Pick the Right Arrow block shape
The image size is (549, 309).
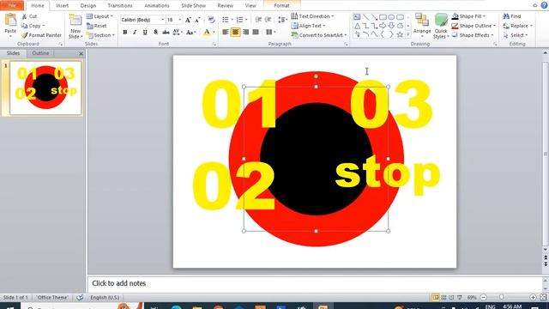pyautogui.click(x=383, y=26)
